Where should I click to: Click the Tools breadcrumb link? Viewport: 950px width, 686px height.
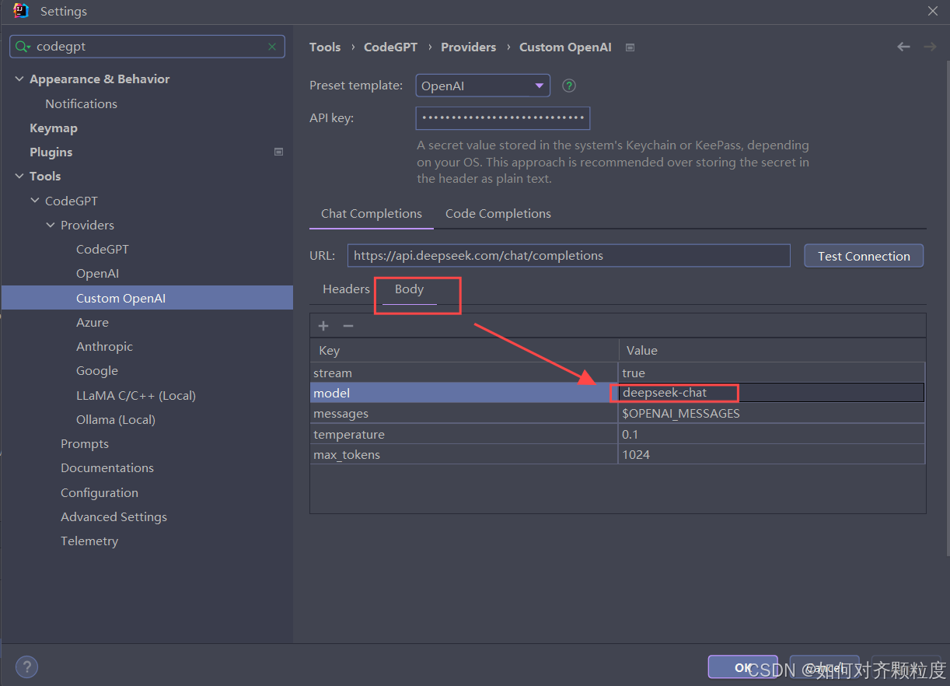pyautogui.click(x=325, y=47)
